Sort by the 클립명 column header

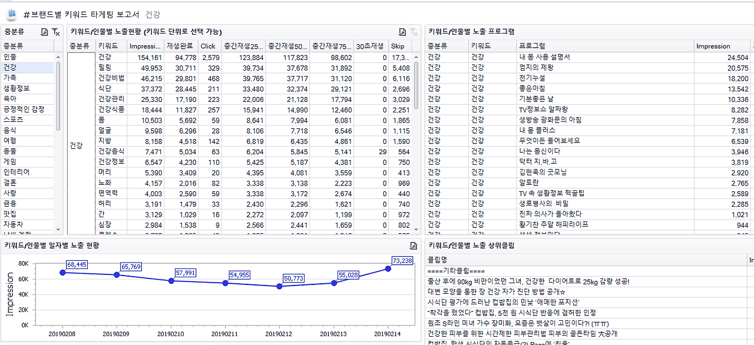pyautogui.click(x=586, y=260)
